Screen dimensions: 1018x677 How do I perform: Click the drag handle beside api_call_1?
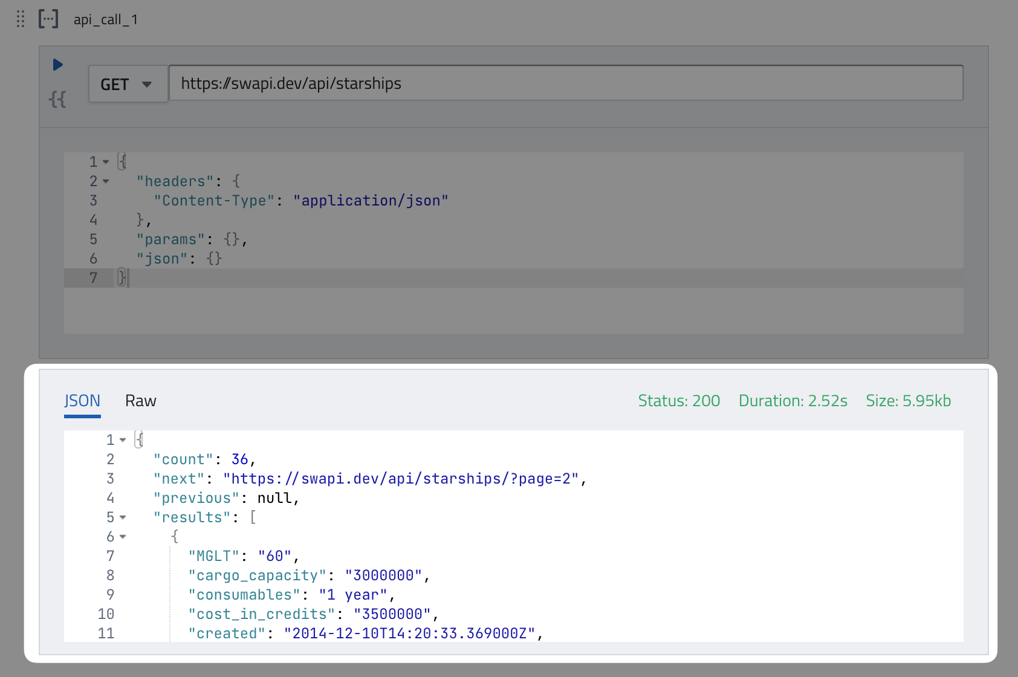click(x=21, y=19)
